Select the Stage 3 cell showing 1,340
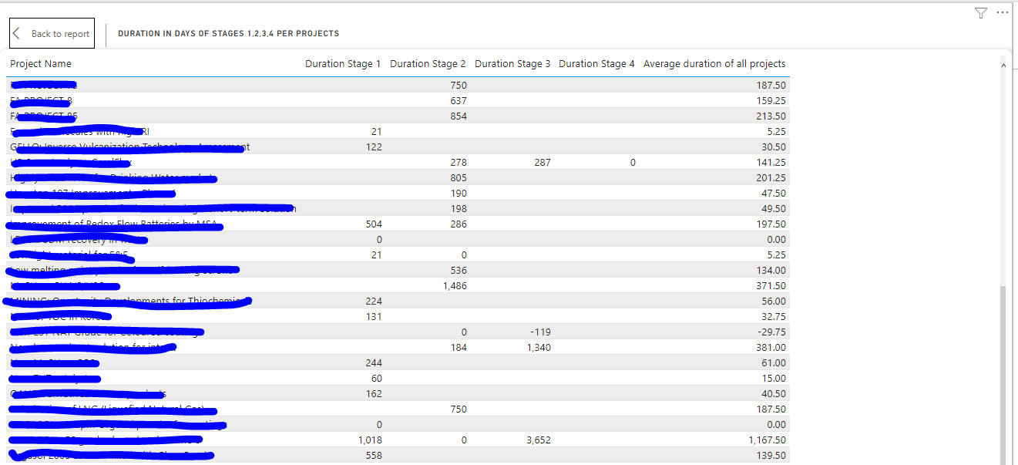This screenshot has height=465, width=1018. (539, 348)
